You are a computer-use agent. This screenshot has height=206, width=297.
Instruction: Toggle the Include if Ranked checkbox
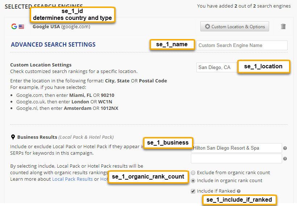pos(193,191)
